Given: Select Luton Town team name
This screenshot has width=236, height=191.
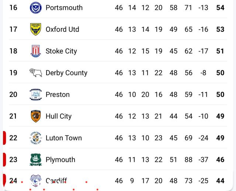Looking at the screenshot, I should [64, 138].
